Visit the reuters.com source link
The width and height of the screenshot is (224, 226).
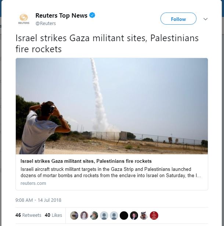pyautogui.click(x=33, y=183)
